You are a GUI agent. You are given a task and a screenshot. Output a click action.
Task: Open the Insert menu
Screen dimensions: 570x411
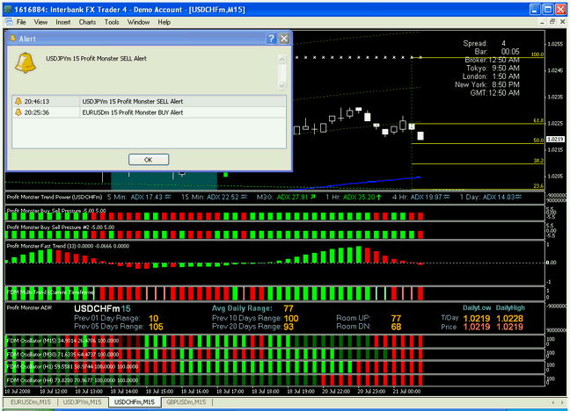point(62,22)
